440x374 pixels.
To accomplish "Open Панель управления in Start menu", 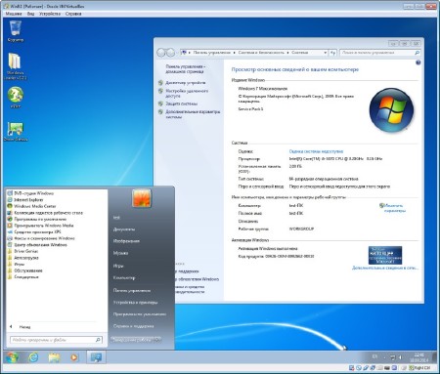I will (132, 290).
